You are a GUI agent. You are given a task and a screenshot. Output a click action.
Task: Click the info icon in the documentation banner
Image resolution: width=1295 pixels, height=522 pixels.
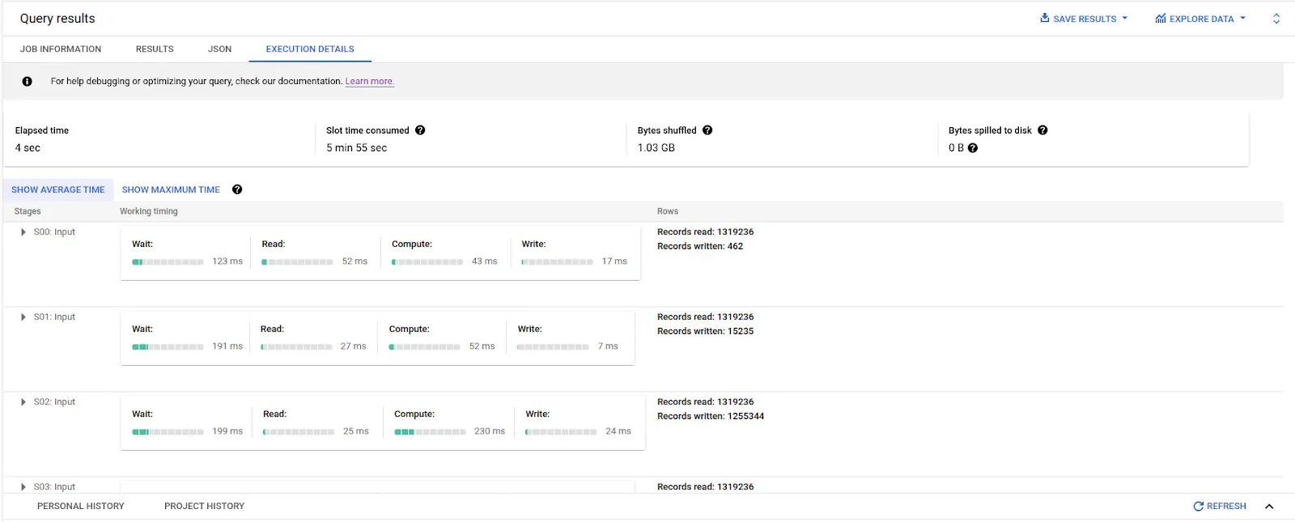click(28, 81)
